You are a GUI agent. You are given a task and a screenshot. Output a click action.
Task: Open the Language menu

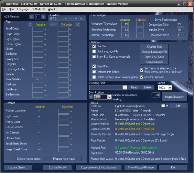coord(23,9)
